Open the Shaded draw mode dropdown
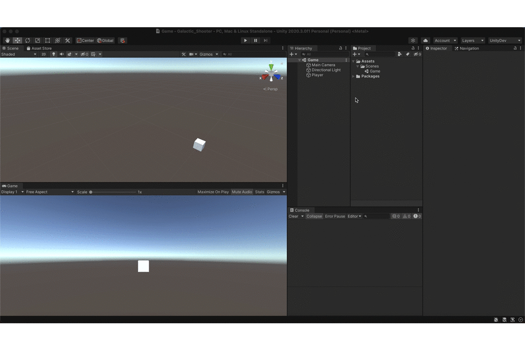The image size is (525, 350). click(x=19, y=54)
